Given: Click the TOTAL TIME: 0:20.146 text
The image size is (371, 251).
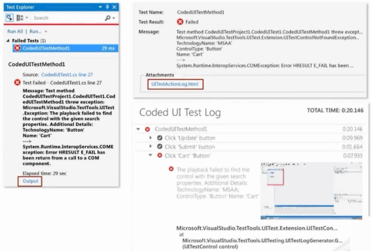Looking at the screenshot, I should [x=335, y=110].
